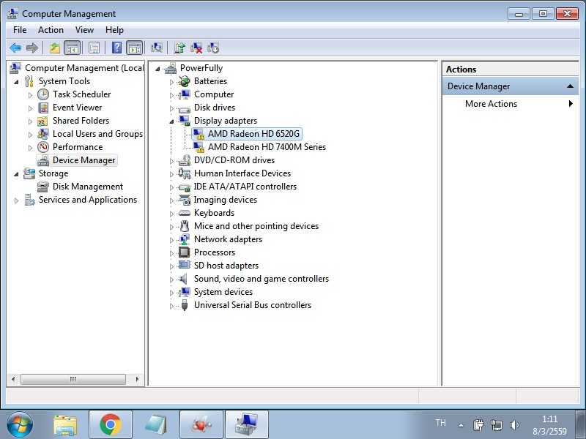Viewport: 586px width, 439px height.
Task: Toggle Show/Hide Console Tree toolbar button
Action: (x=73, y=48)
